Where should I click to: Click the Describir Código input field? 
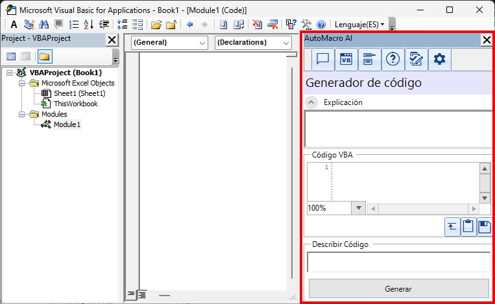pos(399,262)
